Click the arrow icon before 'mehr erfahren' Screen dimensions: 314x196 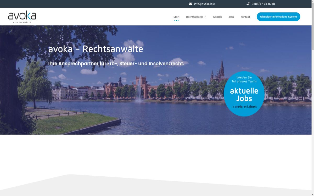(x=233, y=107)
